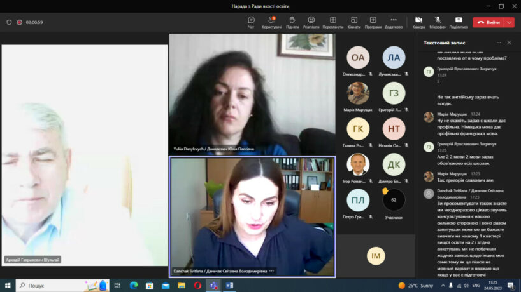Leave the meeting with Вийти button

pos(489,22)
